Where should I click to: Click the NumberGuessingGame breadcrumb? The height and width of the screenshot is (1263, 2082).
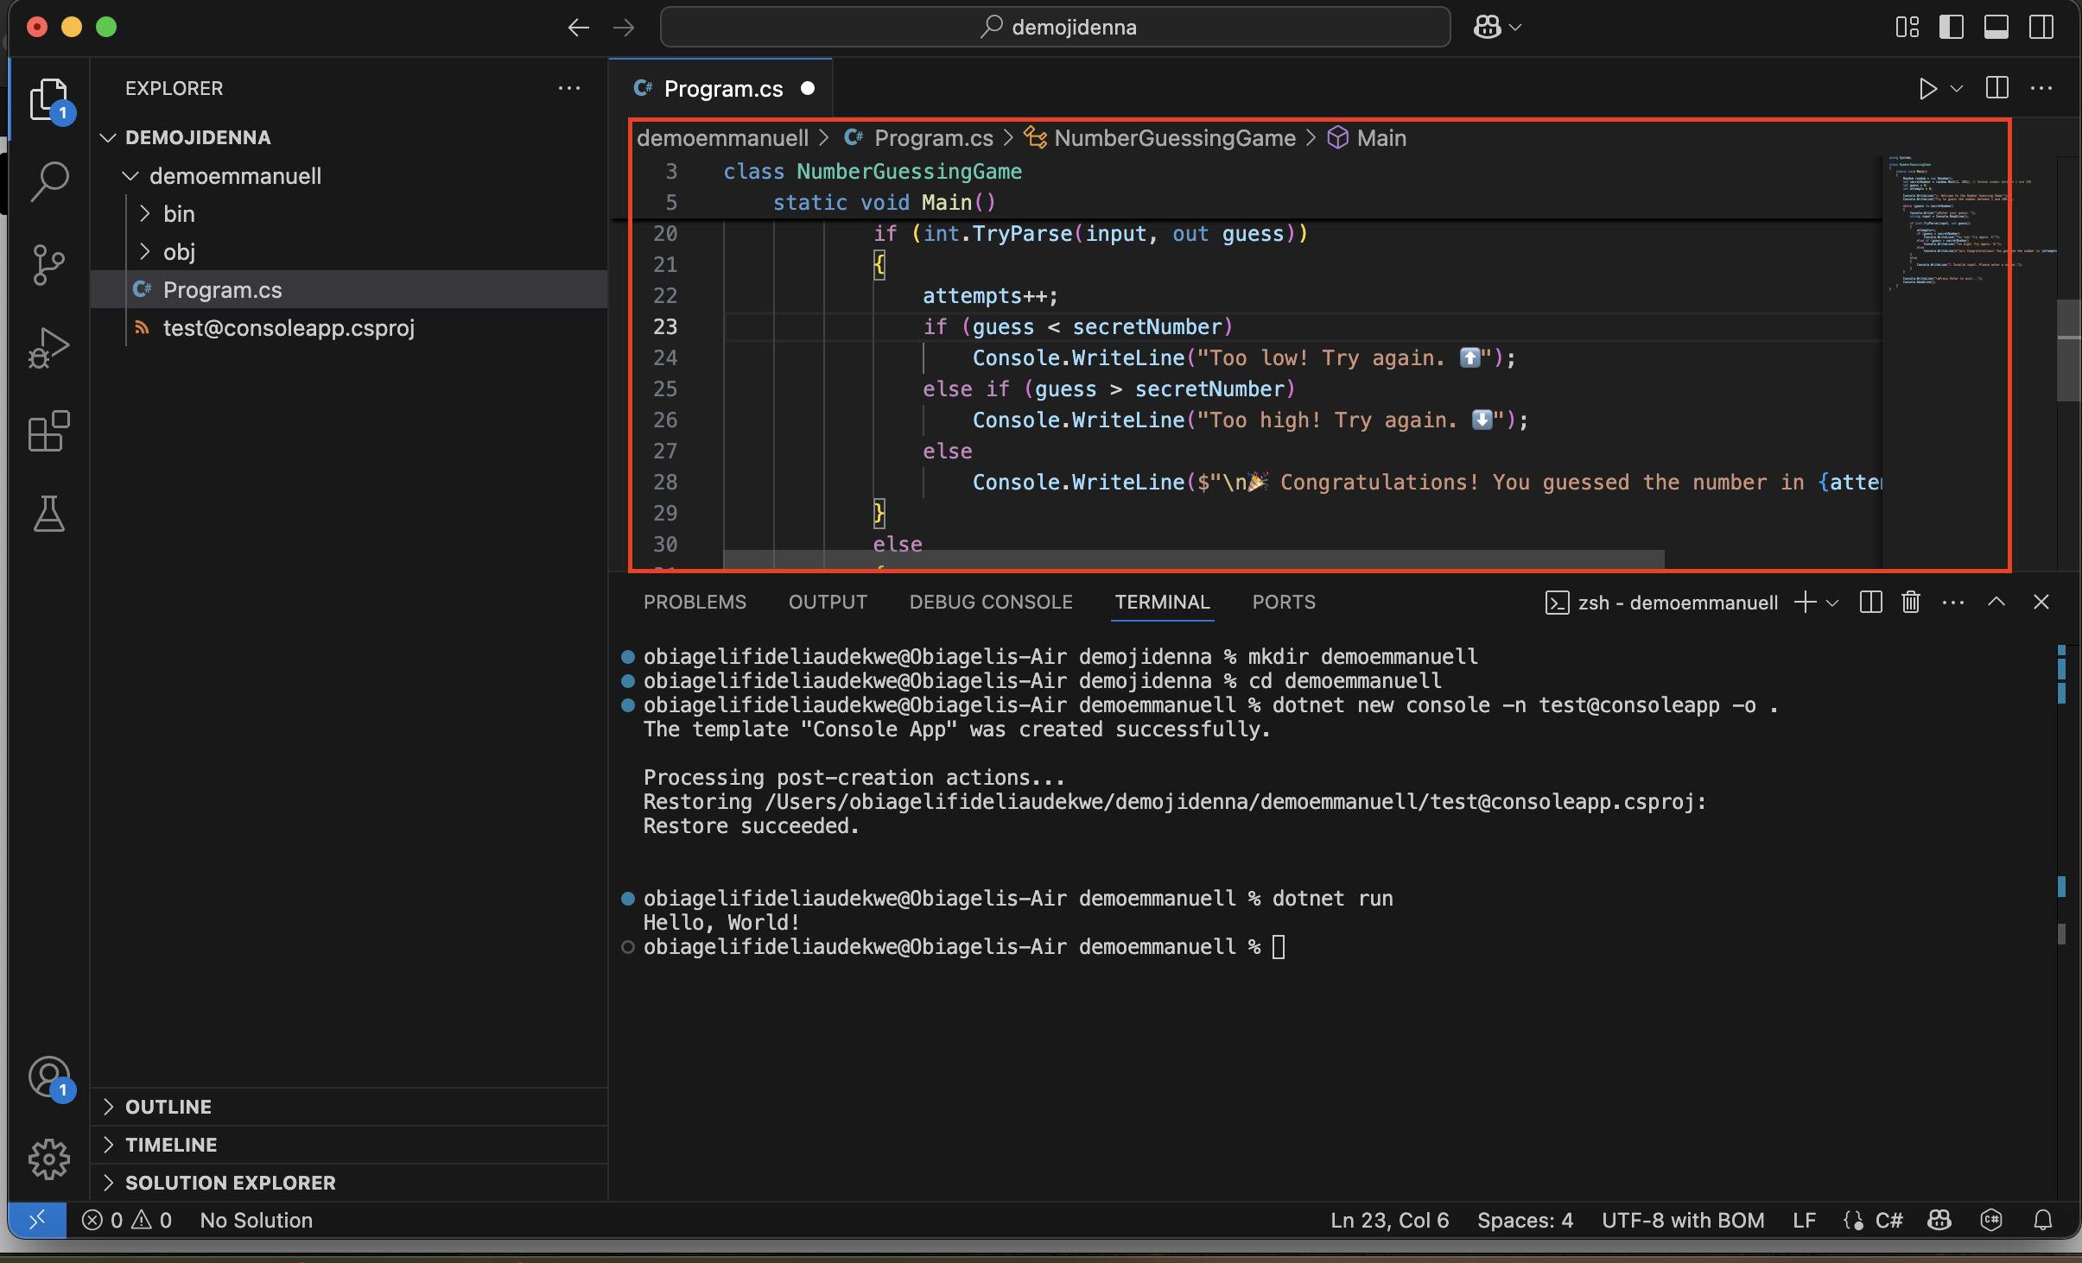tap(1160, 138)
